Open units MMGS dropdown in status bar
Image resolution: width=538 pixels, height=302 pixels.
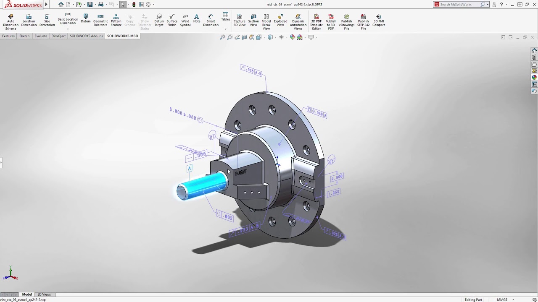pyautogui.click(x=513, y=300)
